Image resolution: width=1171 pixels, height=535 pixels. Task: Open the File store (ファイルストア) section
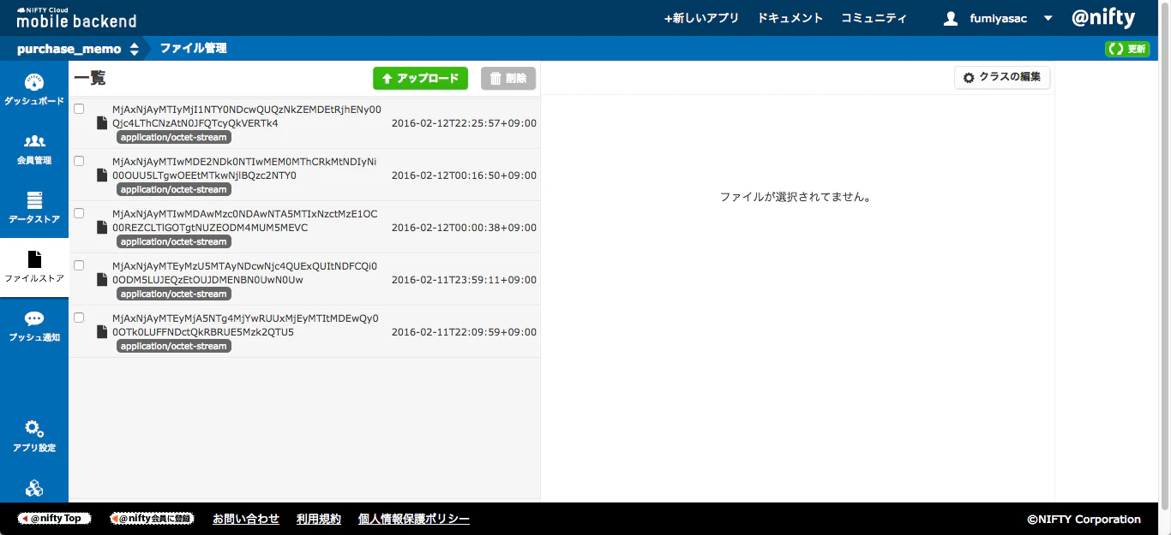click(34, 267)
